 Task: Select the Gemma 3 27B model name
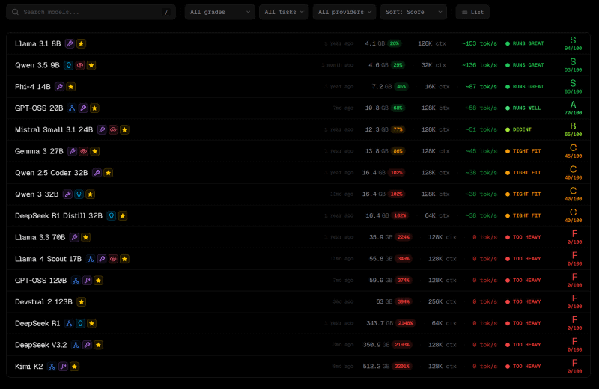39,151
